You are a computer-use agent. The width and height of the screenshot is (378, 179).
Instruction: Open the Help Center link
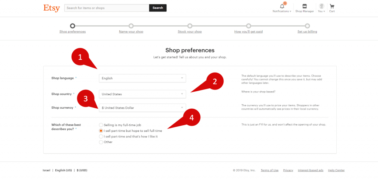[336, 170]
